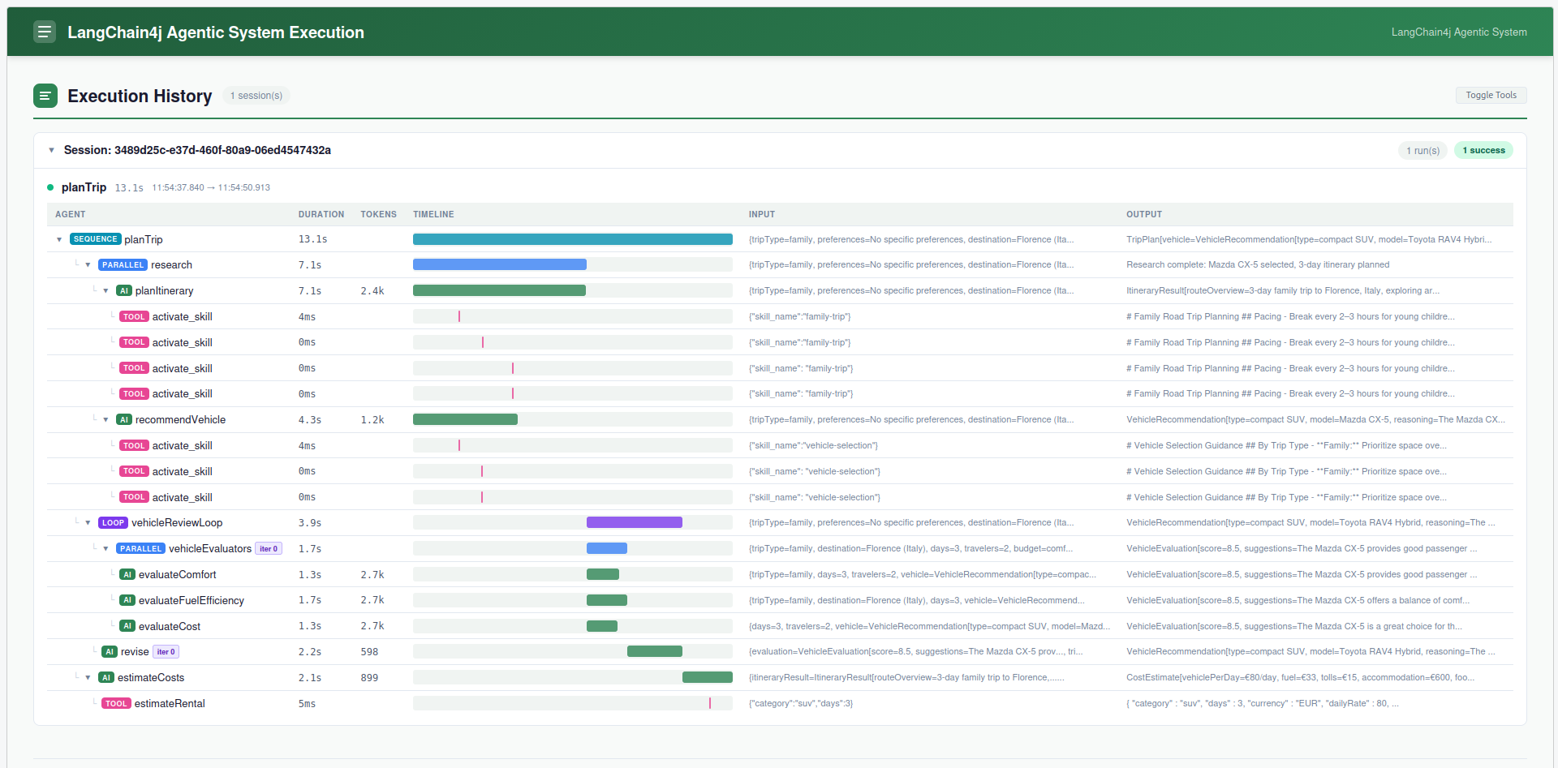This screenshot has width=1558, height=768.
Task: Click the green status dot beside planTrip
Action: coord(50,187)
